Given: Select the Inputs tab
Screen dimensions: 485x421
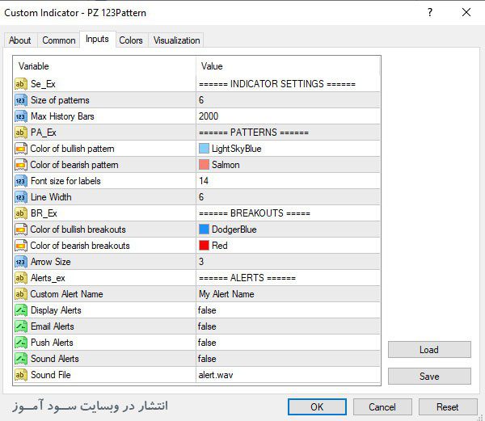Looking at the screenshot, I should [x=98, y=40].
